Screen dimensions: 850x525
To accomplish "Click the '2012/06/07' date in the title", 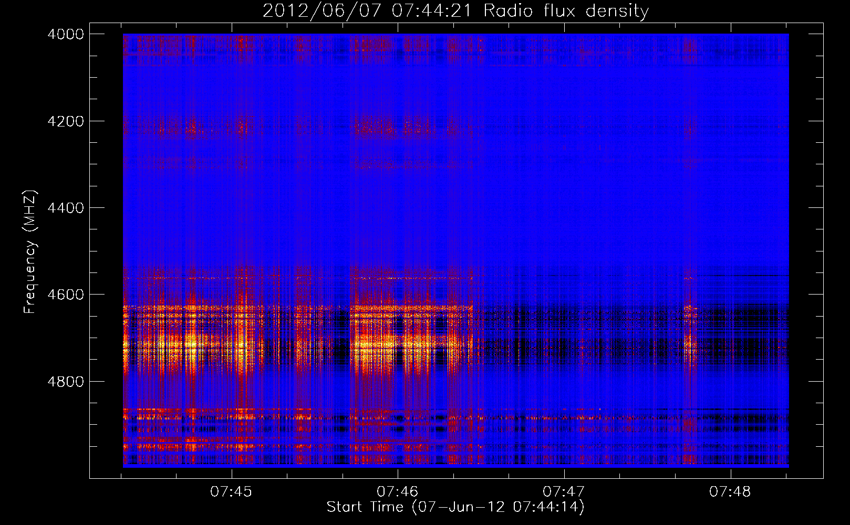I will [322, 11].
